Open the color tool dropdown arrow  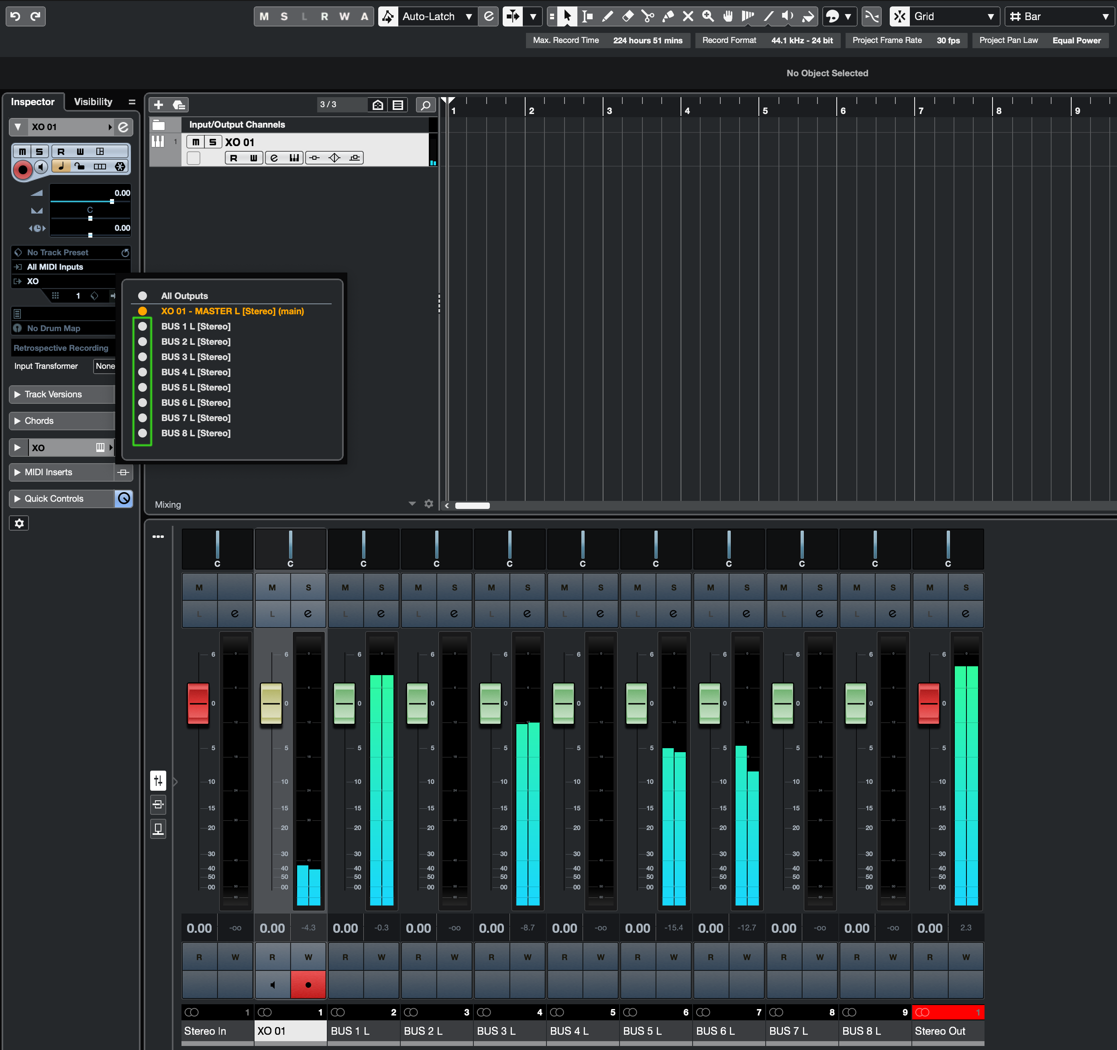tap(848, 16)
